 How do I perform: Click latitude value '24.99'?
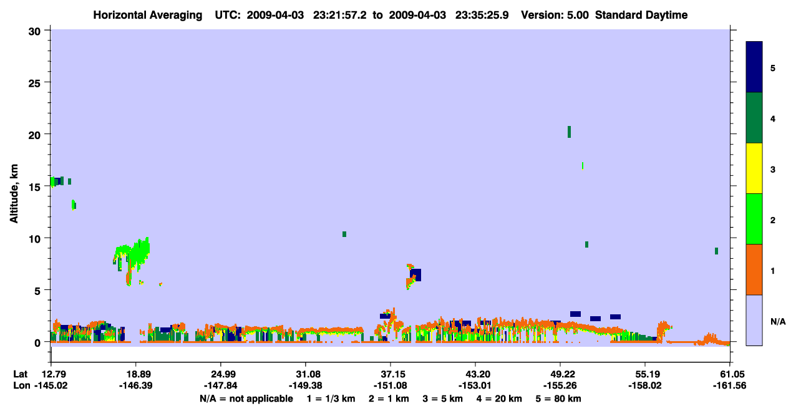[x=221, y=374]
